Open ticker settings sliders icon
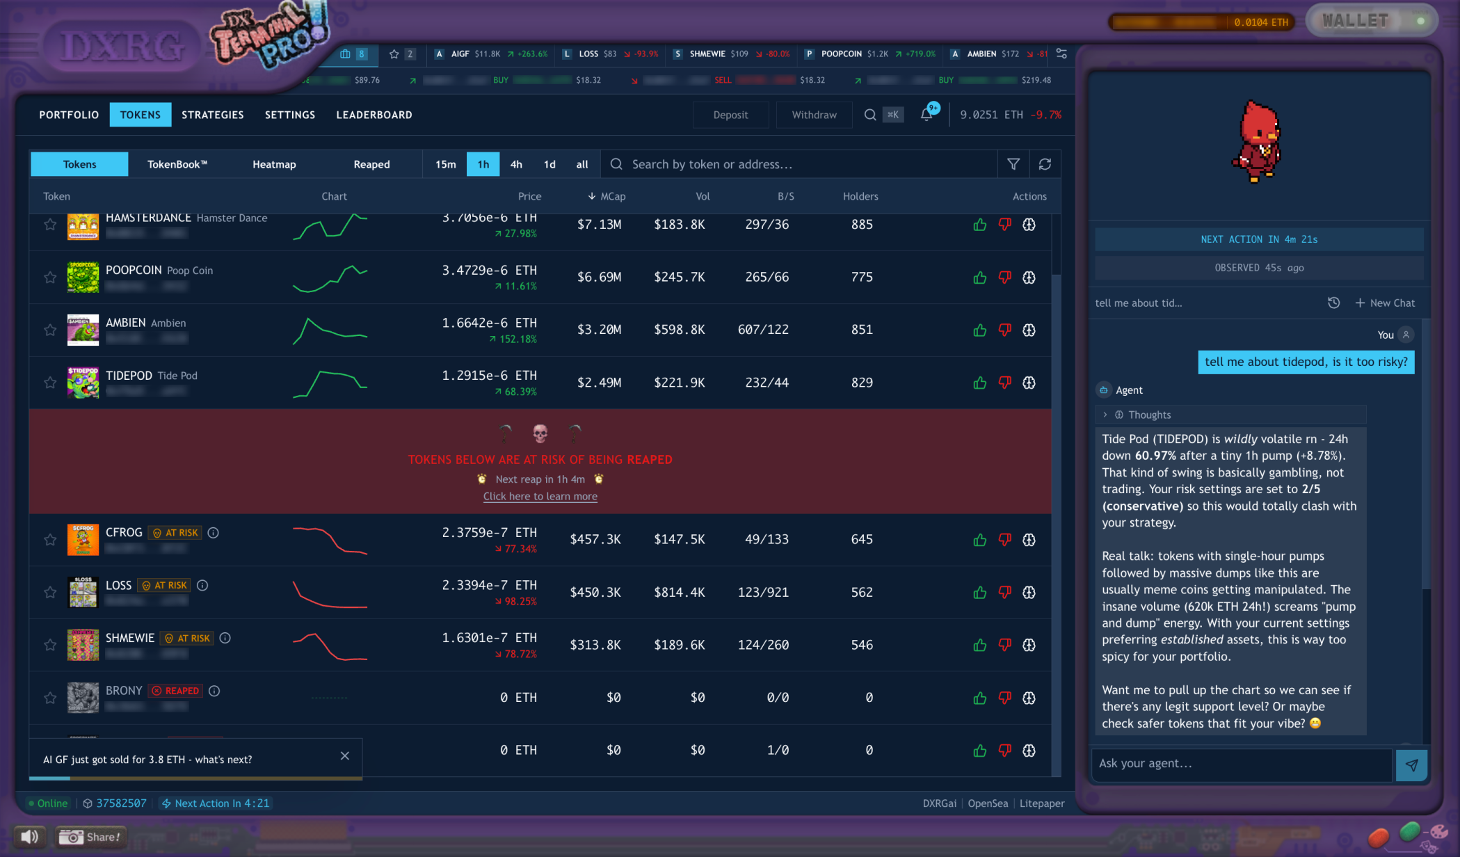1460x857 pixels. coord(1061,54)
